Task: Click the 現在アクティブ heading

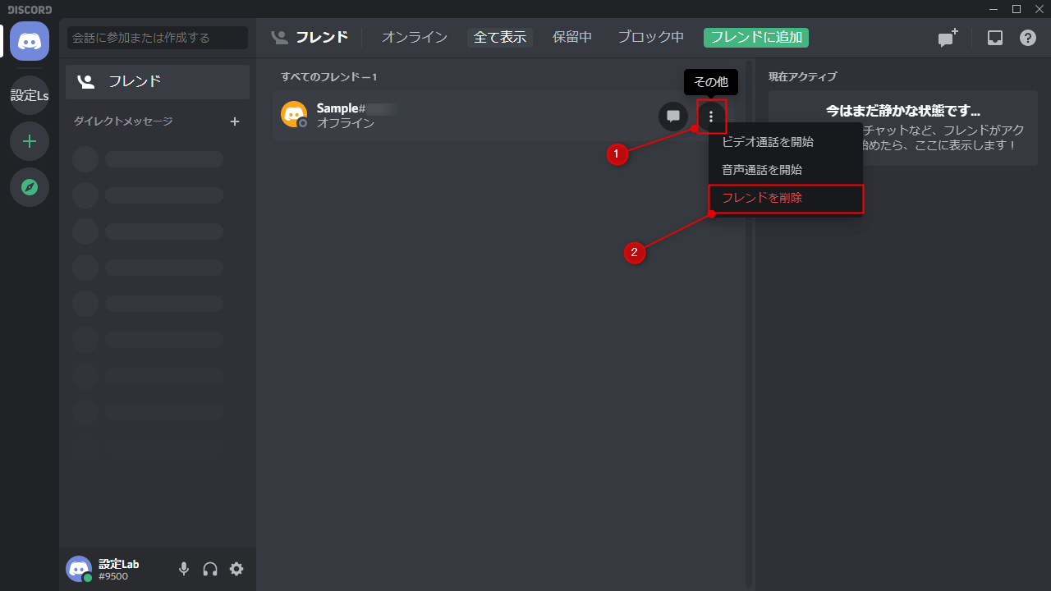Action: tap(803, 77)
